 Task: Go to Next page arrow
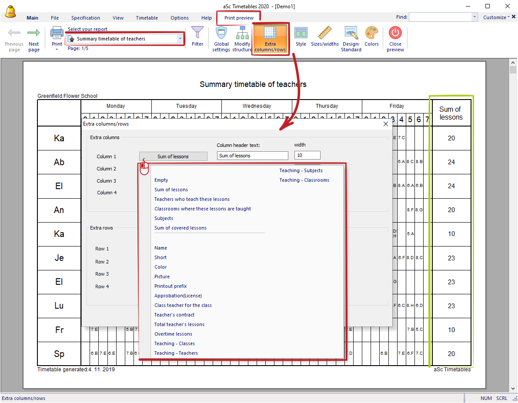point(34,33)
